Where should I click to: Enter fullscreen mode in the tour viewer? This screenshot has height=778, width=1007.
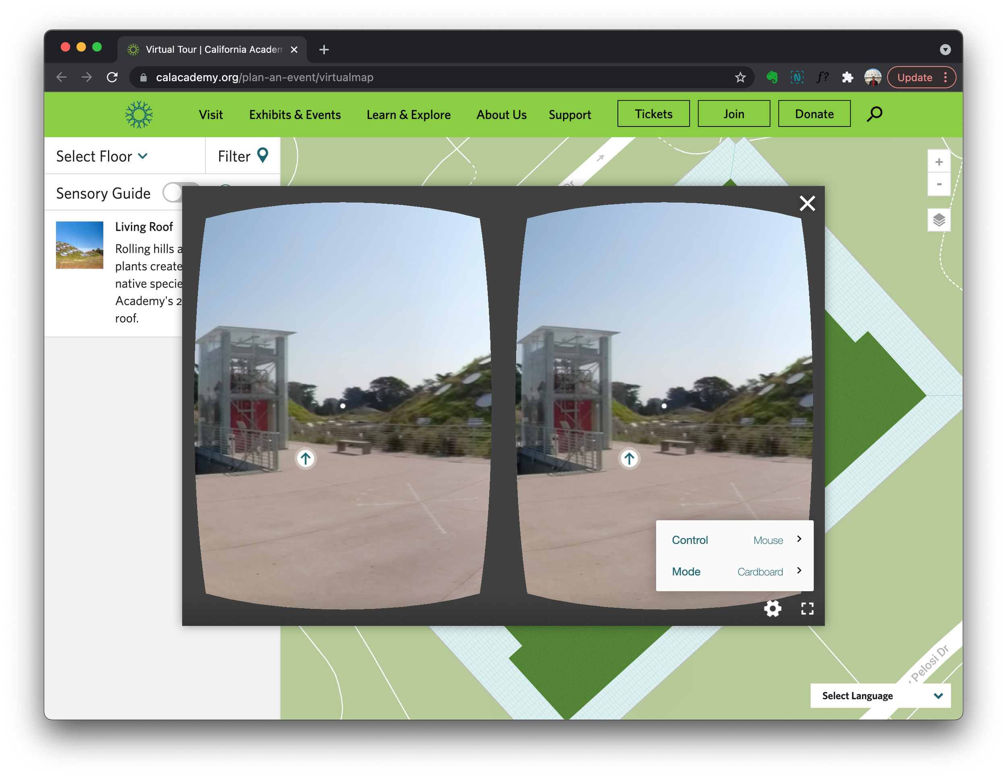click(x=807, y=608)
